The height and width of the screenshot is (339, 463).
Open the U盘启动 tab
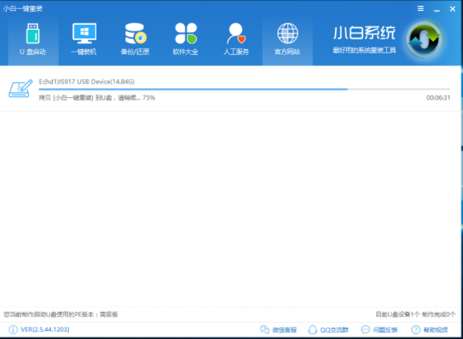click(x=31, y=39)
